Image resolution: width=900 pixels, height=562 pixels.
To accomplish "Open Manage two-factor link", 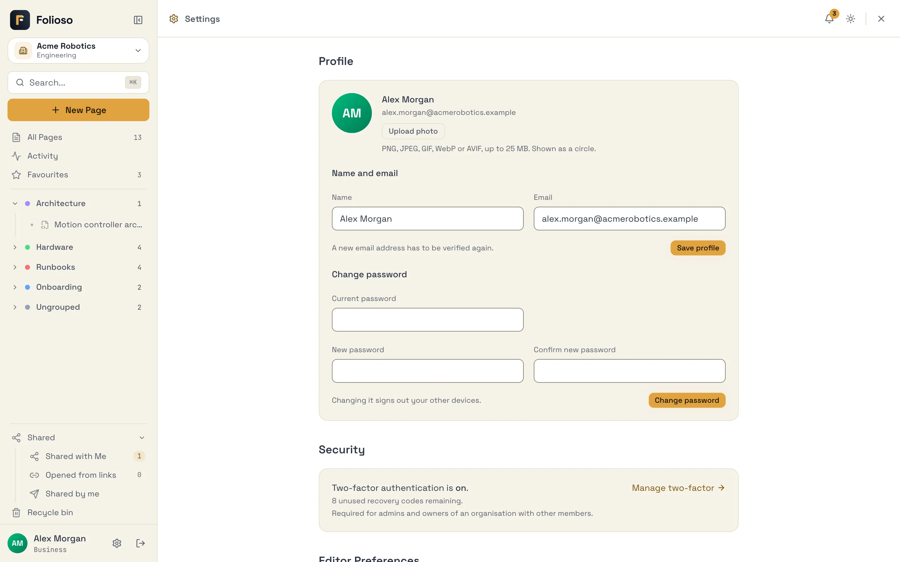I will (678, 488).
